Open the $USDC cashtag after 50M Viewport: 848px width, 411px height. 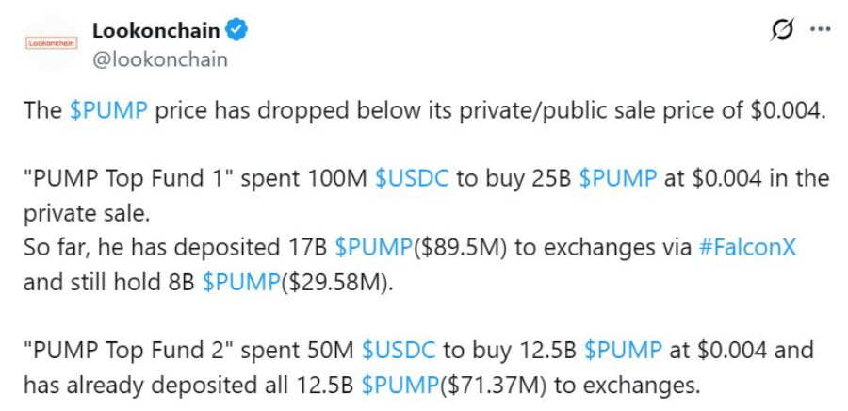(399, 350)
